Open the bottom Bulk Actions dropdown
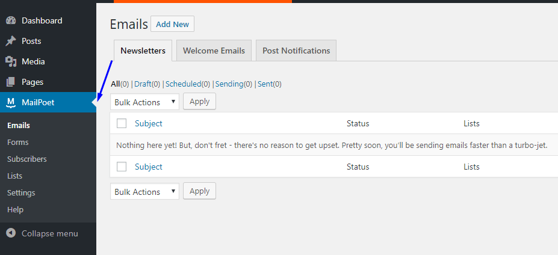Viewport: 558px width, 255px height. [x=144, y=192]
